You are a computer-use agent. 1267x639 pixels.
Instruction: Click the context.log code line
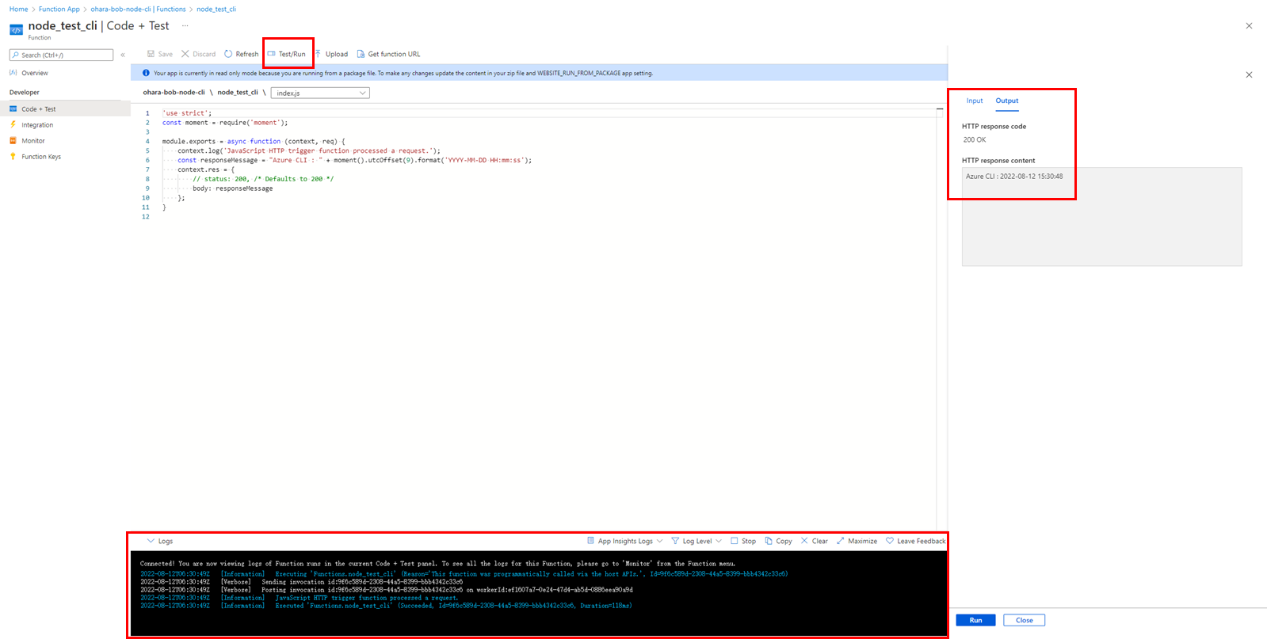click(x=309, y=151)
